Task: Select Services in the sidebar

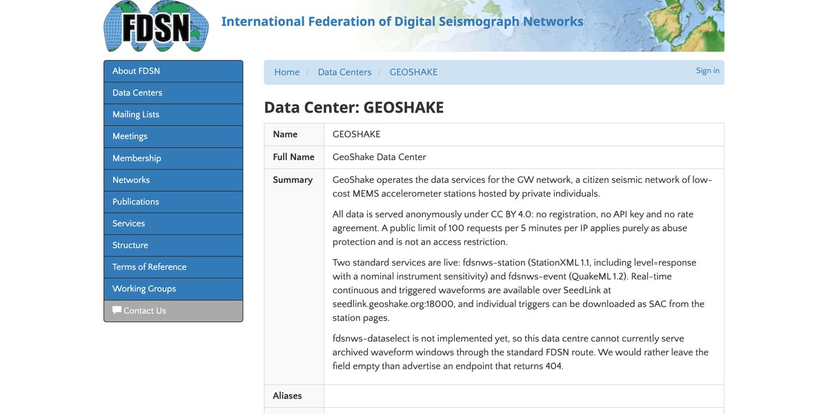Action: point(173,224)
